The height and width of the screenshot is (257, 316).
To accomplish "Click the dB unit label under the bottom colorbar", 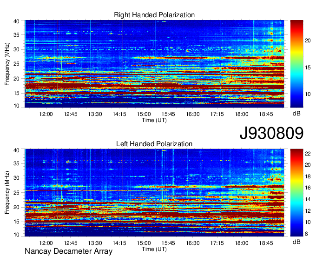I will coord(296,242).
